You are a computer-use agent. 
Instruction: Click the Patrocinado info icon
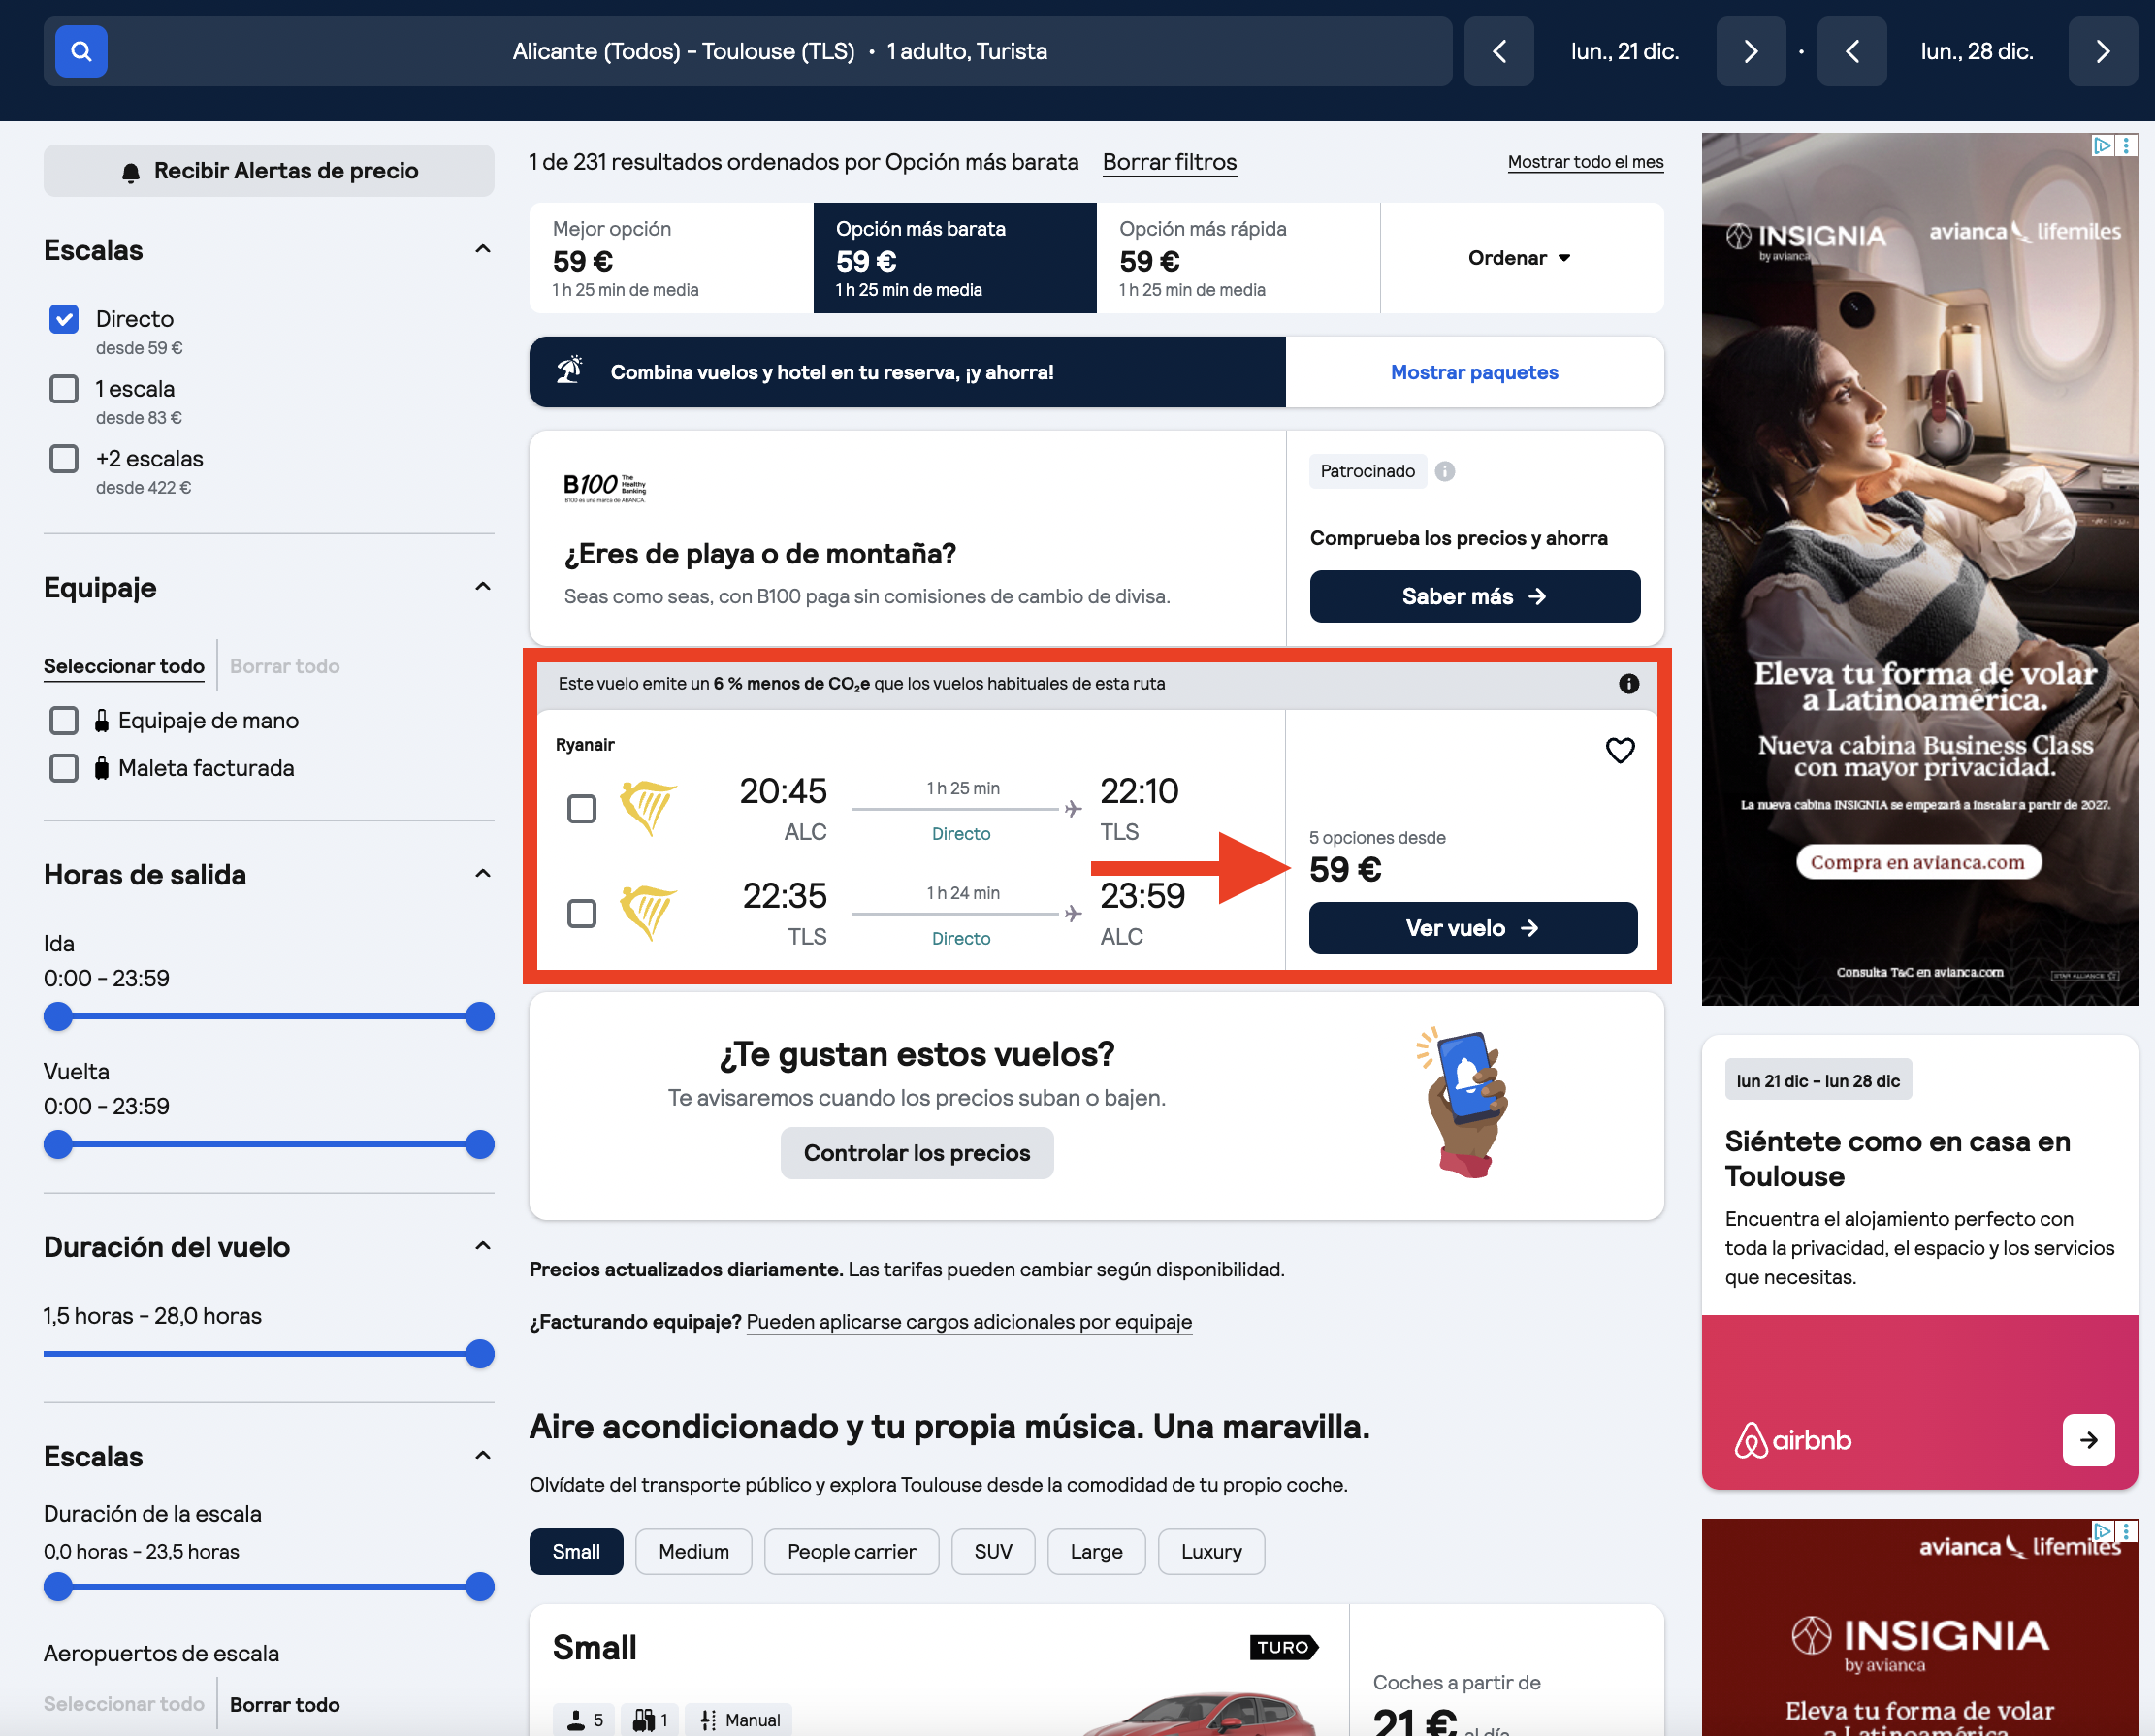(x=1444, y=471)
